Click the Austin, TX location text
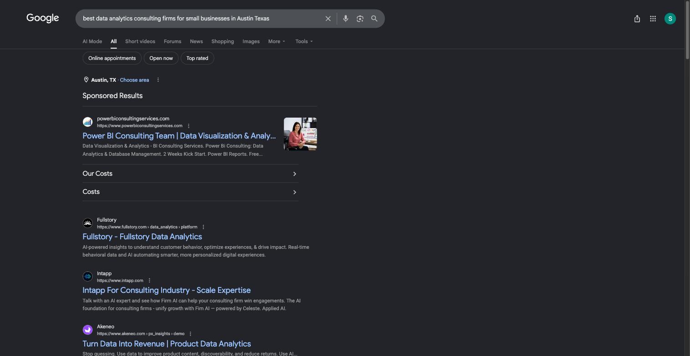The width and height of the screenshot is (690, 356). pos(103,80)
